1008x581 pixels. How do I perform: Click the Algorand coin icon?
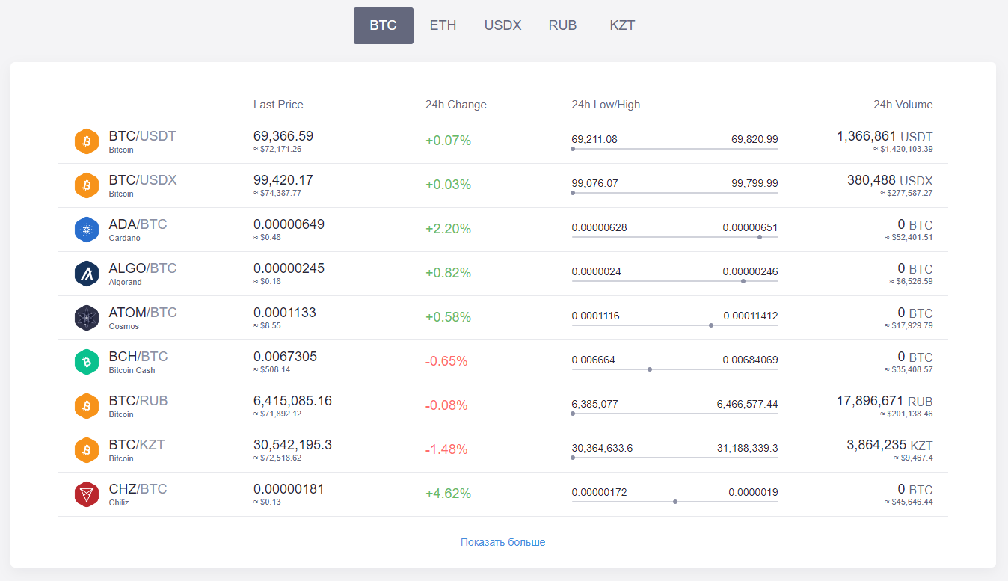click(87, 274)
